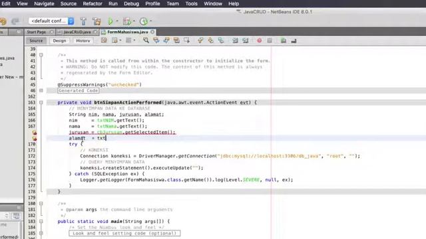Click the Comment lines icon
Image resolution: width=426 pixels, height=239 pixels.
click(x=284, y=40)
